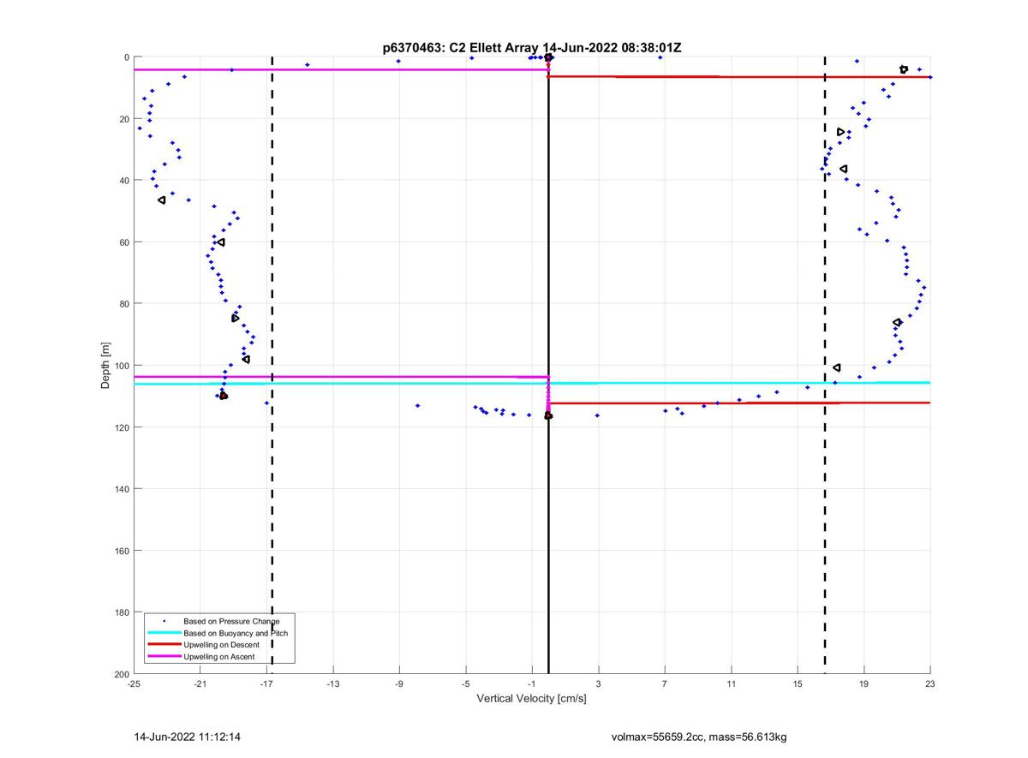
Task: Click the x-axis tick label '-13'
Action: tap(333, 683)
